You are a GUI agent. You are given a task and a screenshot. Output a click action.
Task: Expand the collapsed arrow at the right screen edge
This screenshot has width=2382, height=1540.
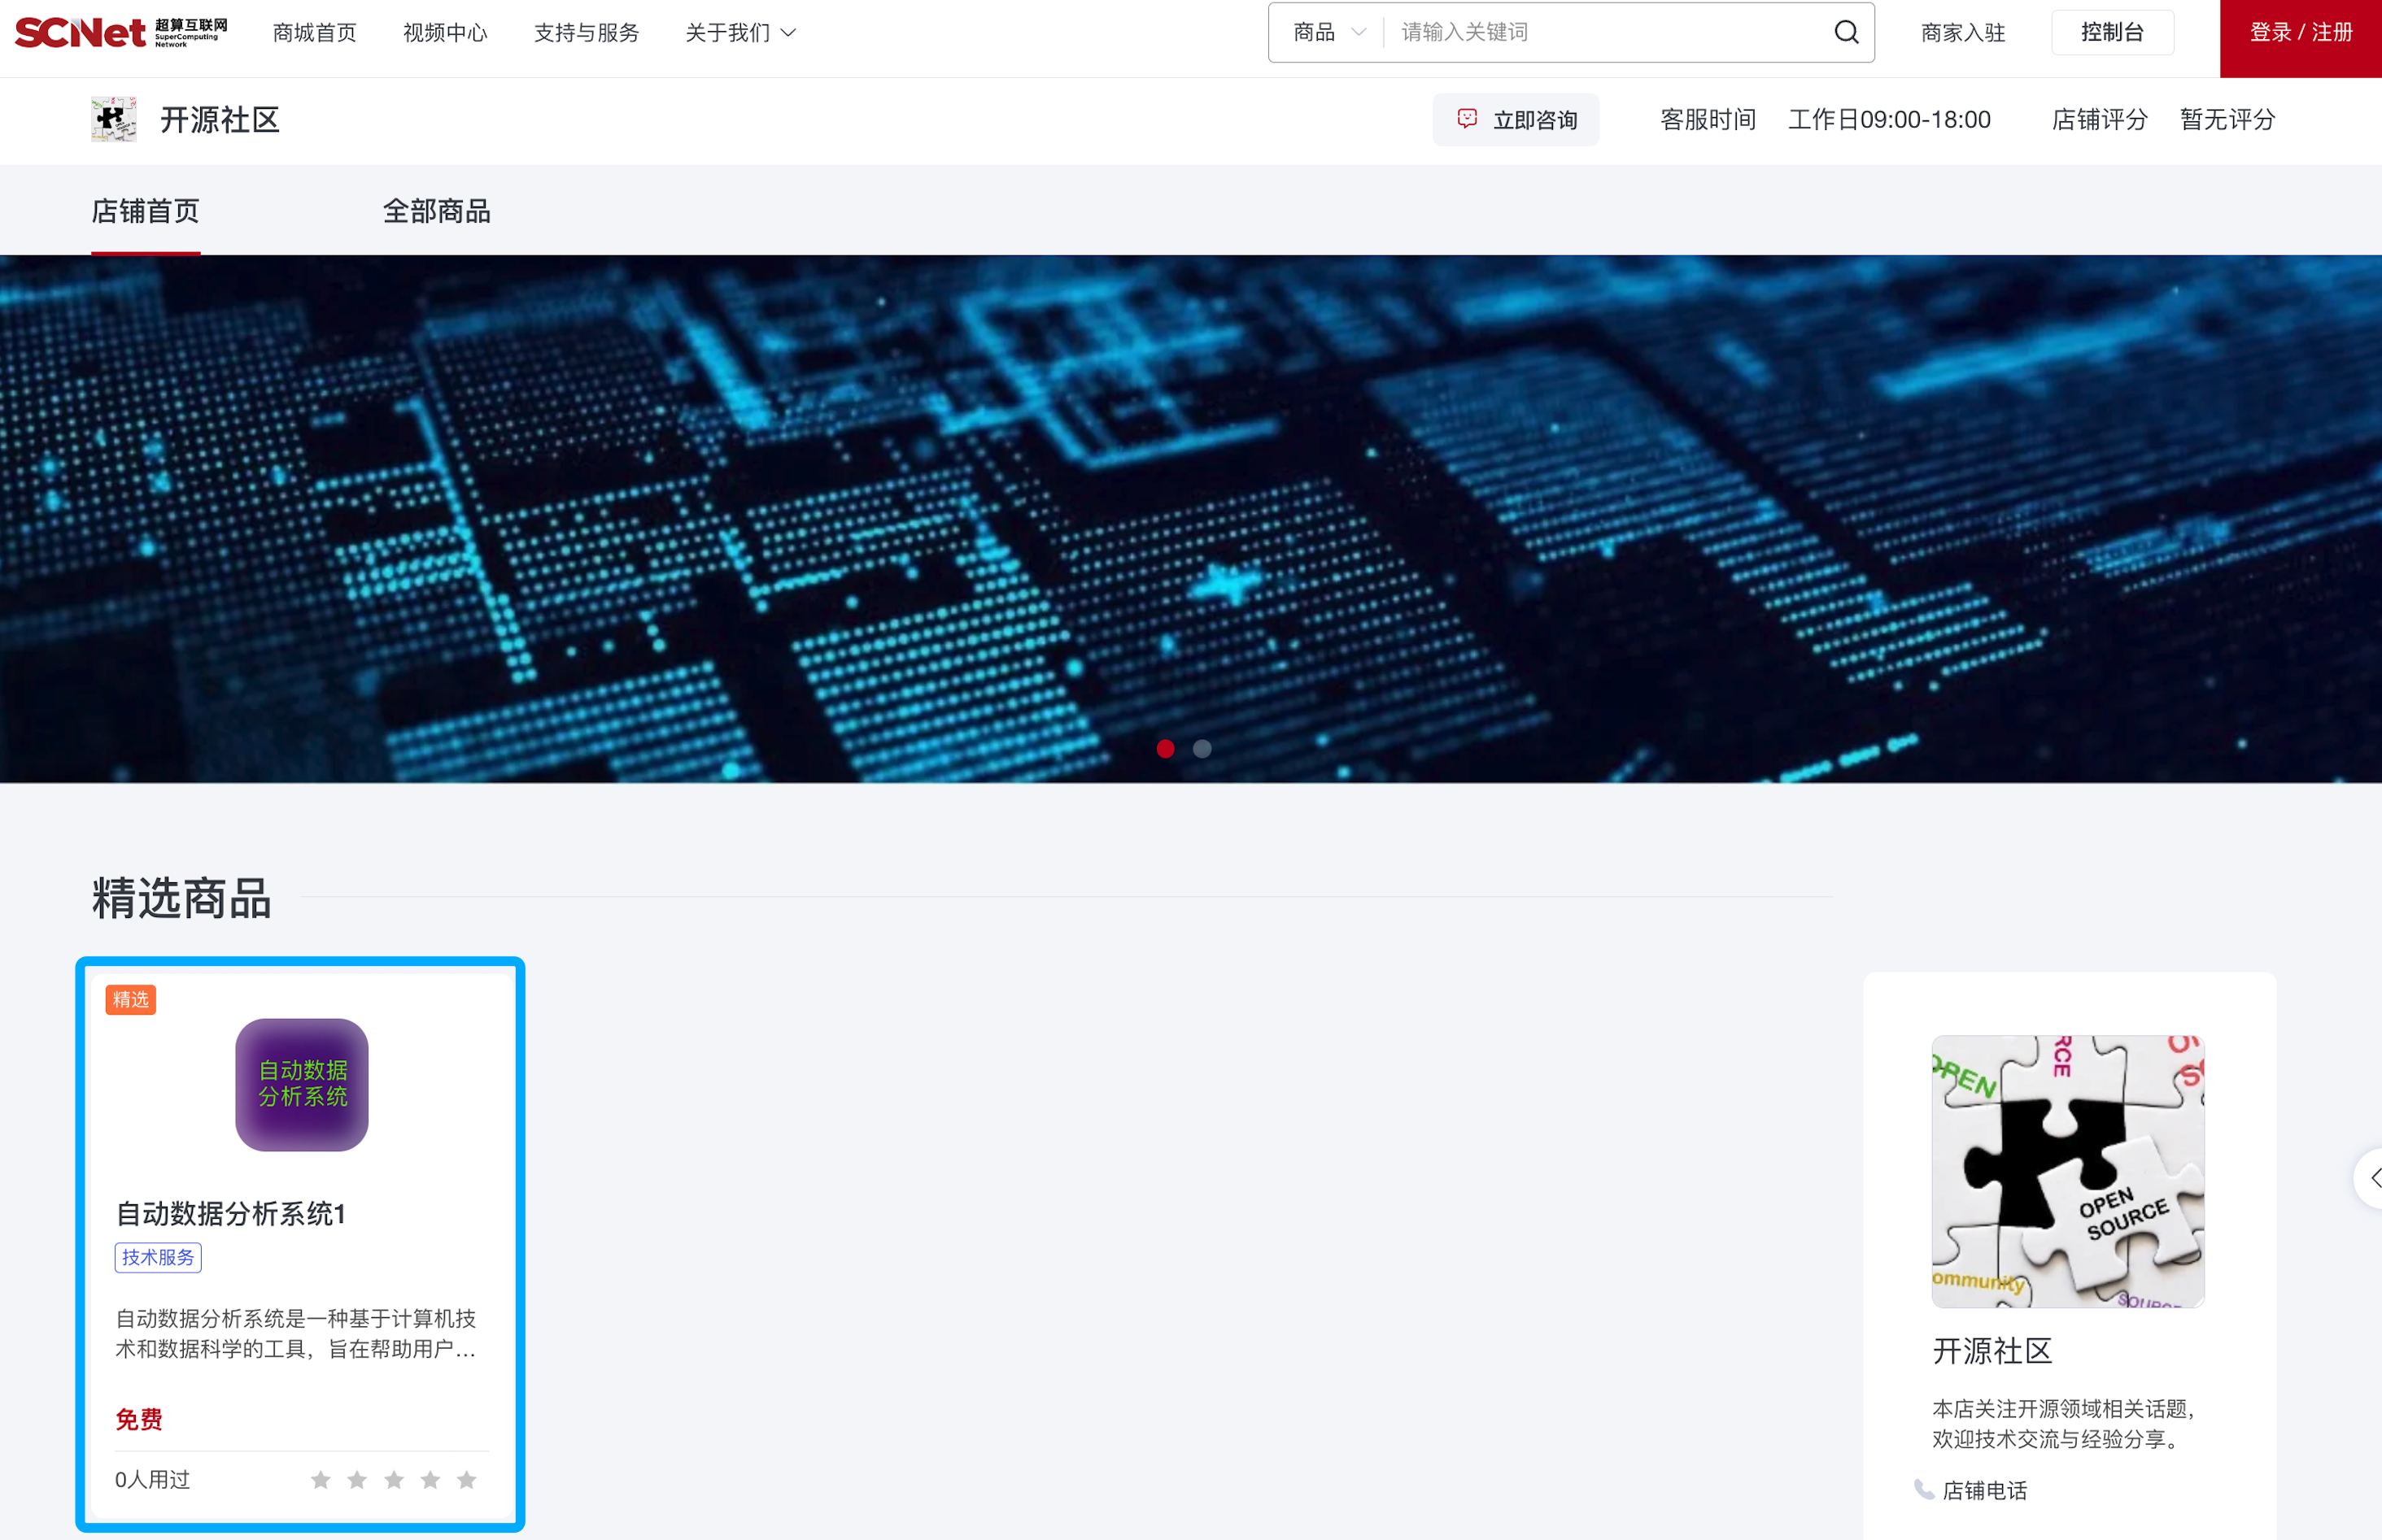click(x=2375, y=1178)
